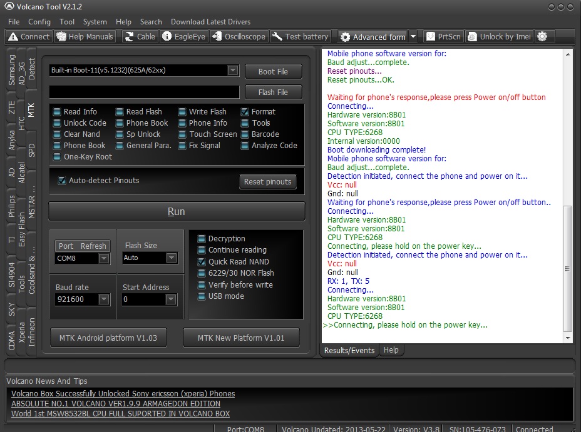Open Advanced form gear button
Viewport: 581px width, 432px height.
pos(373,37)
